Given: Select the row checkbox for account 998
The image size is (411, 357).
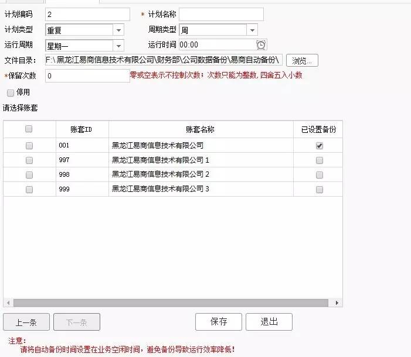Looking at the screenshot, I should coord(29,175).
